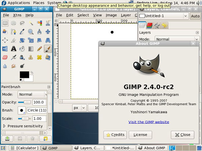
Task: Select the Paintbrush tool
Action: click(x=48, y=49)
